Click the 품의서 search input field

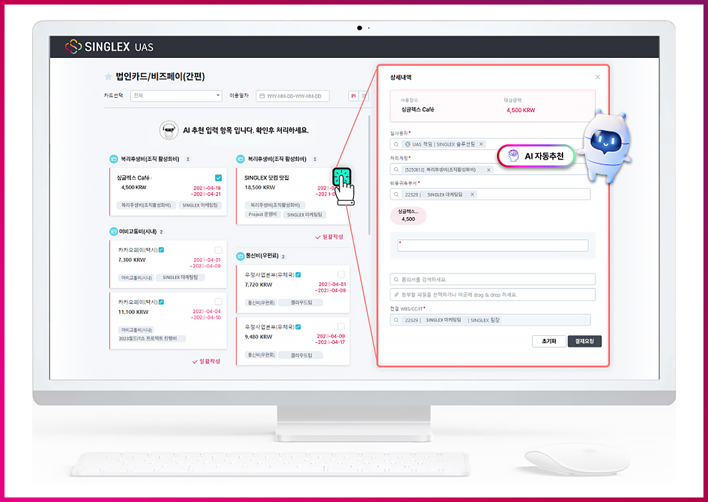[x=492, y=279]
